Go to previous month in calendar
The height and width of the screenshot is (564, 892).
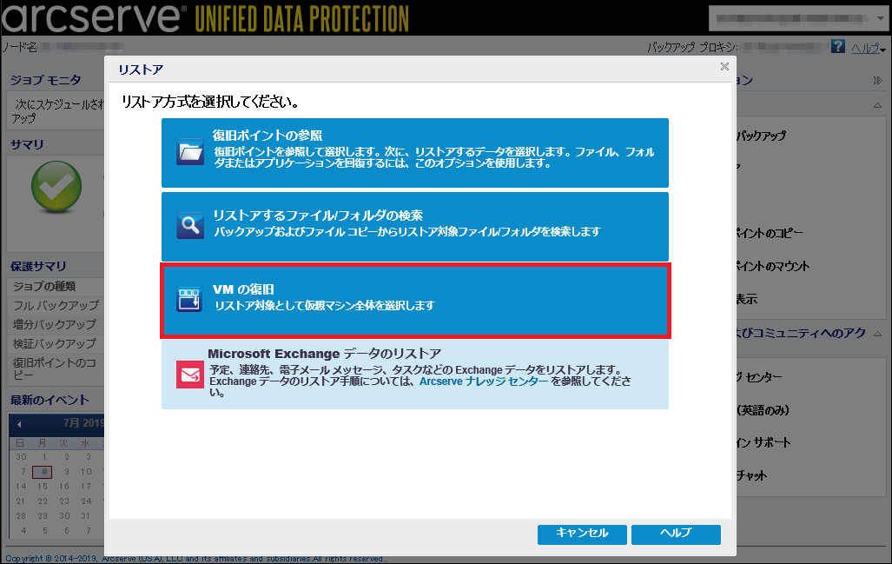pyautogui.click(x=19, y=424)
